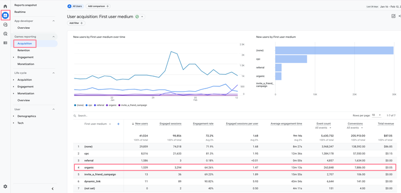Select Acquisition under Games reporting
401x193 pixels.
pyautogui.click(x=25, y=44)
